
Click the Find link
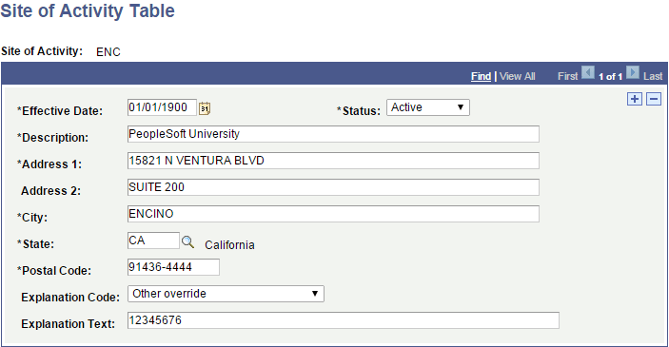click(481, 76)
